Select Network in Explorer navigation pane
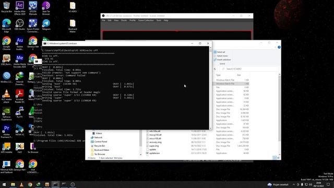Image resolution: width=334 pixels, height=188 pixels. [x=97, y=137]
